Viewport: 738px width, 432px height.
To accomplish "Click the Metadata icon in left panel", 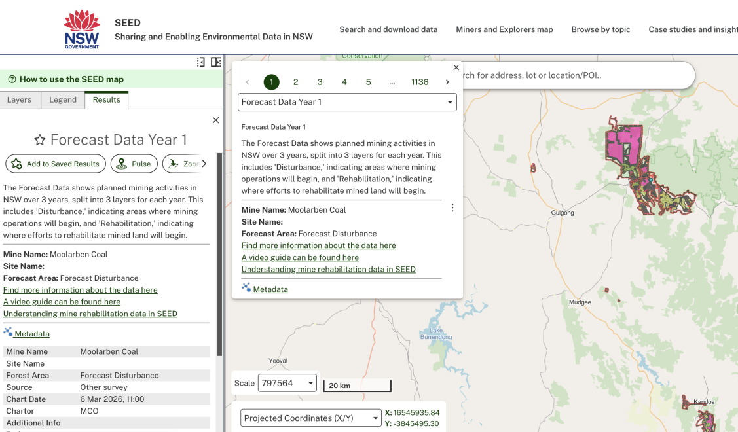I will [8, 332].
